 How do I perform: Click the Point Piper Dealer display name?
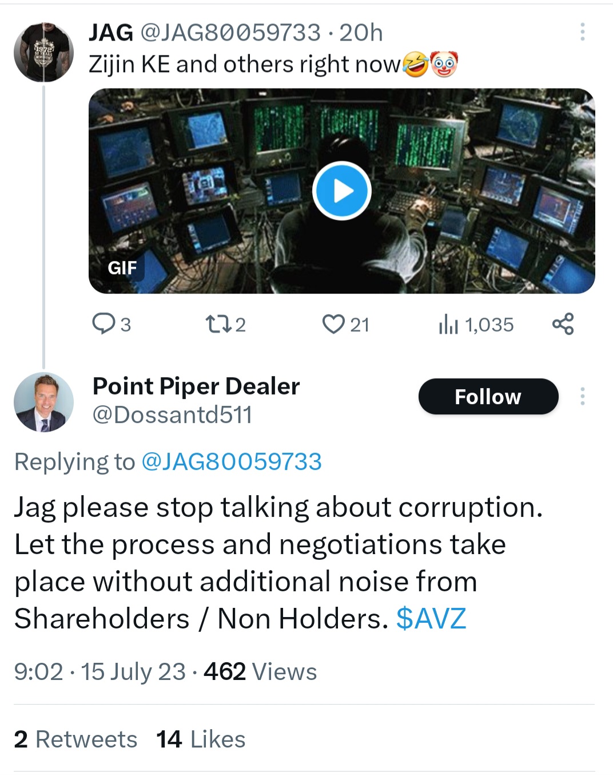196,386
